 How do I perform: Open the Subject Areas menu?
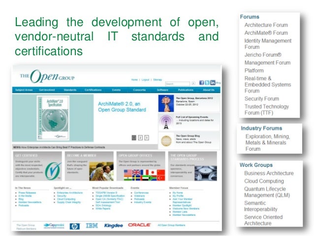click(24, 90)
